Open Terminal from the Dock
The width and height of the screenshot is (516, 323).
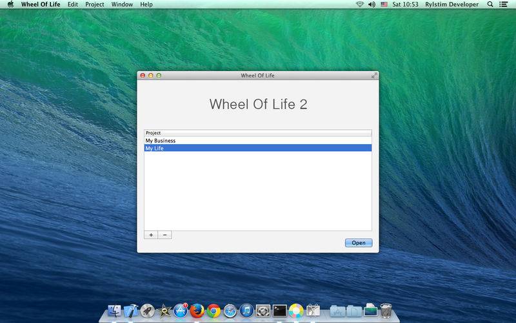(x=280, y=311)
